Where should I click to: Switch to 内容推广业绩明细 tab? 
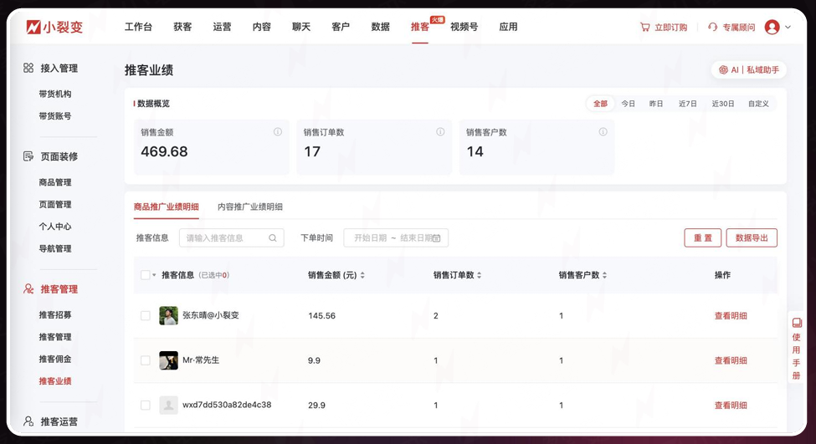pyautogui.click(x=249, y=207)
